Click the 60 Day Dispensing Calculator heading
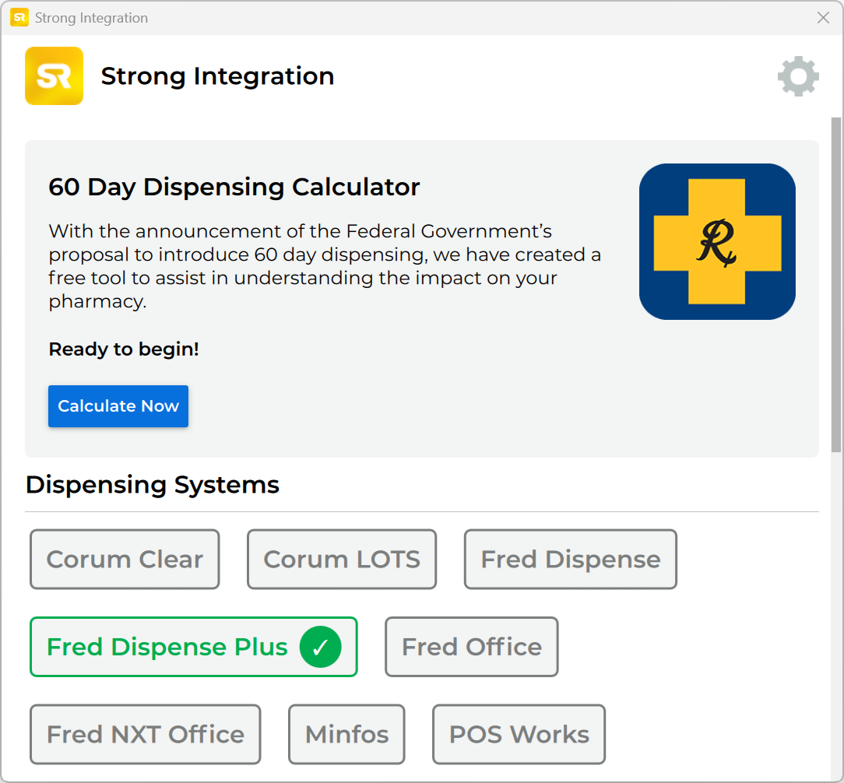Image resolution: width=844 pixels, height=783 pixels. [x=234, y=188]
